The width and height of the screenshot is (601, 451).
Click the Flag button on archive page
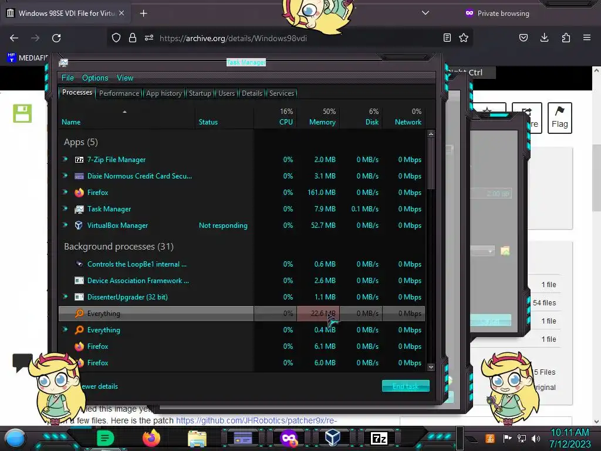pos(559,117)
